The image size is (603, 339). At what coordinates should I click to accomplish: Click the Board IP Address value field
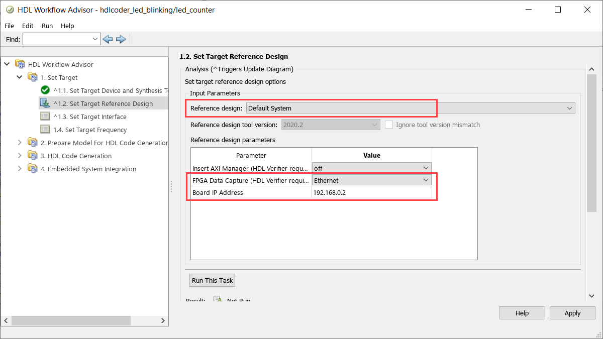[372, 192]
